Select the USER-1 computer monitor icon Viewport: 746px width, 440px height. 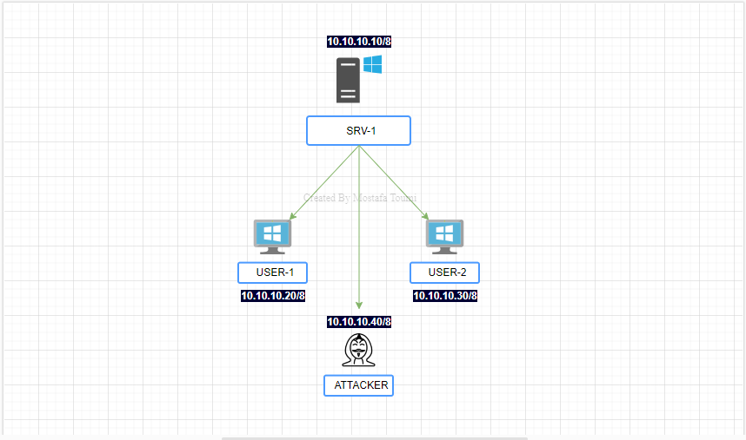(x=271, y=236)
